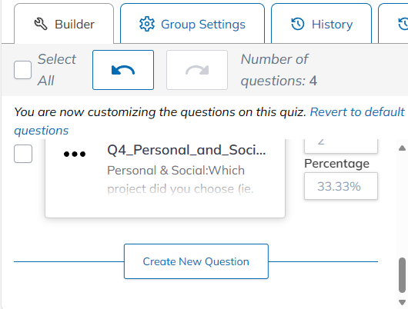Click the clock icon on History tab

pos(298,24)
